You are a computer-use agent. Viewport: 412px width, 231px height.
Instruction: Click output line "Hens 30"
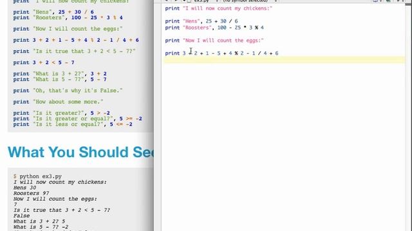tap(24, 187)
